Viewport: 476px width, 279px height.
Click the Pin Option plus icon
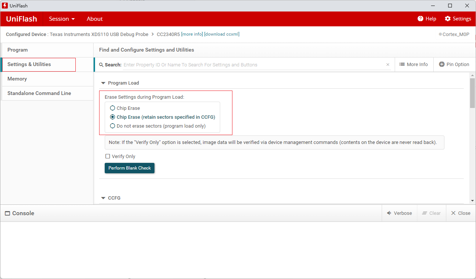pyautogui.click(x=442, y=64)
